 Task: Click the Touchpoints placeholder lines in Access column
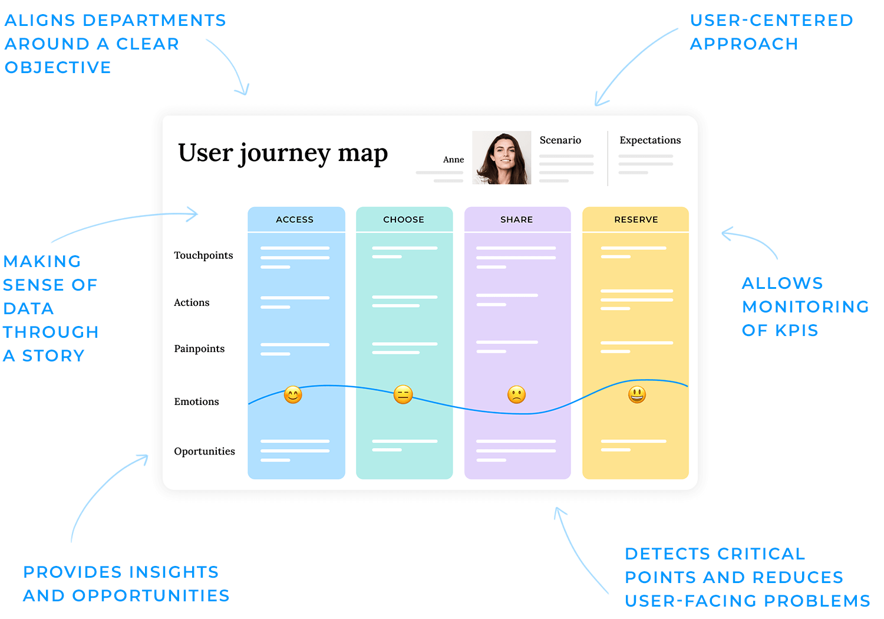(295, 258)
